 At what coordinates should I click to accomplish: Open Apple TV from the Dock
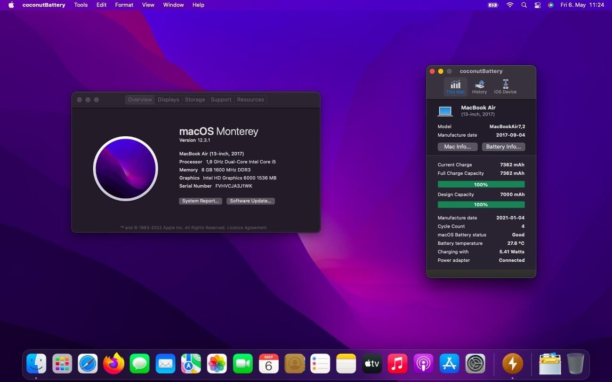click(x=372, y=364)
